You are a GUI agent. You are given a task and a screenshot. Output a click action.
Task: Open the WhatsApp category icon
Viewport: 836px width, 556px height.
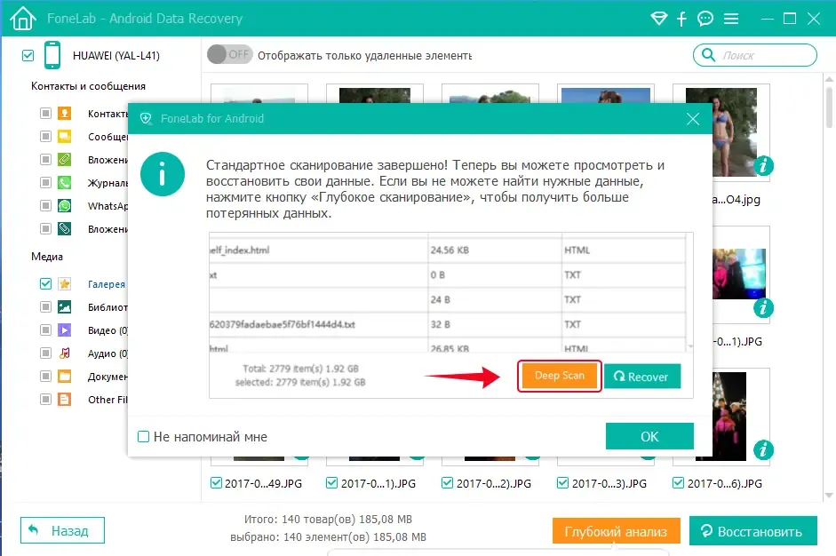(x=65, y=206)
